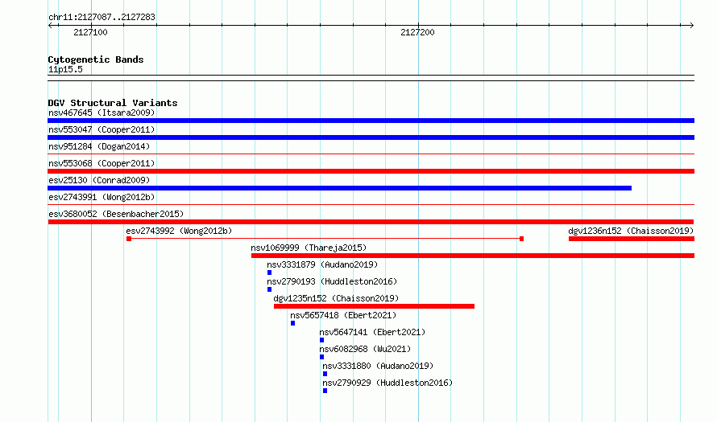Open the nsv951284 (Dogan2014) variant label
Viewport: 717px width, 422px height.
pyautogui.click(x=99, y=146)
